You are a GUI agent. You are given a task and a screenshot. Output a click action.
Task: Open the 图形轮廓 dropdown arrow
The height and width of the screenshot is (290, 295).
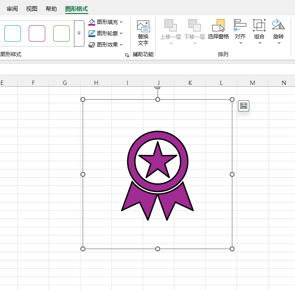(121, 34)
